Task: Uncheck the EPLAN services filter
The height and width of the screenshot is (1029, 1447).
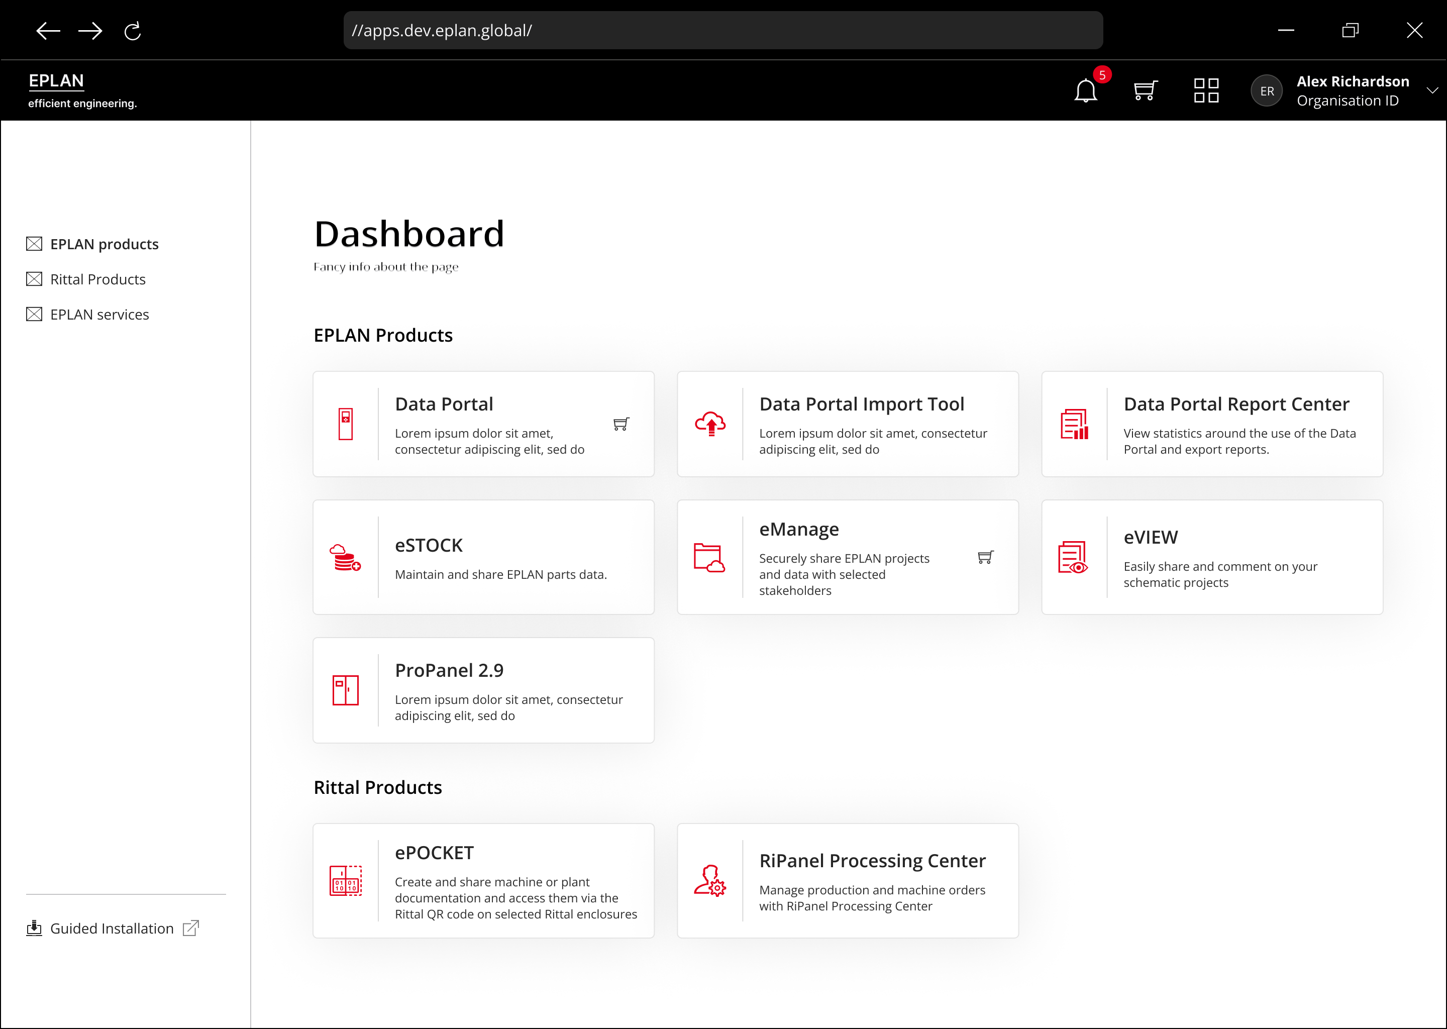Action: coord(34,314)
